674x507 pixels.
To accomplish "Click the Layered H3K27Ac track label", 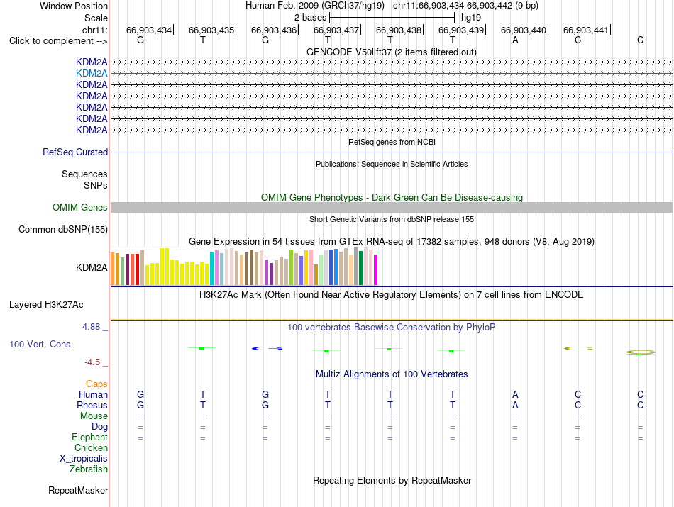I will click(46, 305).
